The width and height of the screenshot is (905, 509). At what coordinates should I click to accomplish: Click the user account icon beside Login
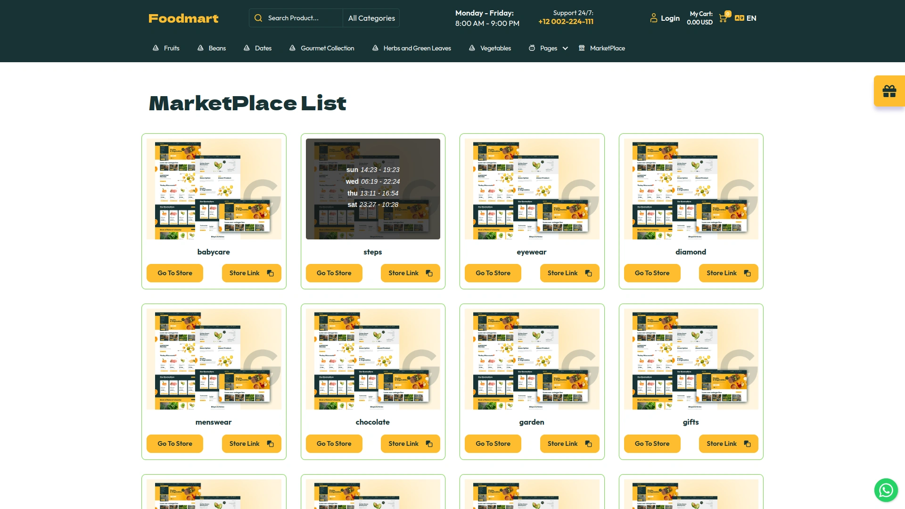click(653, 18)
